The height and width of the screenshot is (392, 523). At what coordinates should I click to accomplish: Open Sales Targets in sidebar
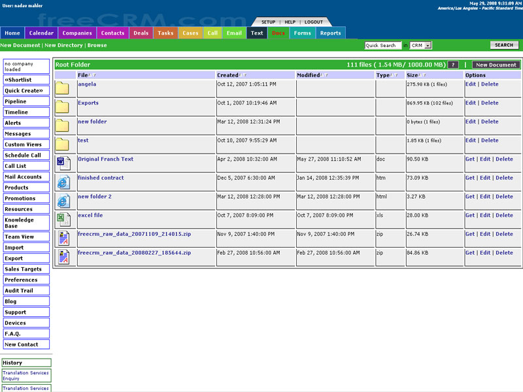pyautogui.click(x=26, y=269)
